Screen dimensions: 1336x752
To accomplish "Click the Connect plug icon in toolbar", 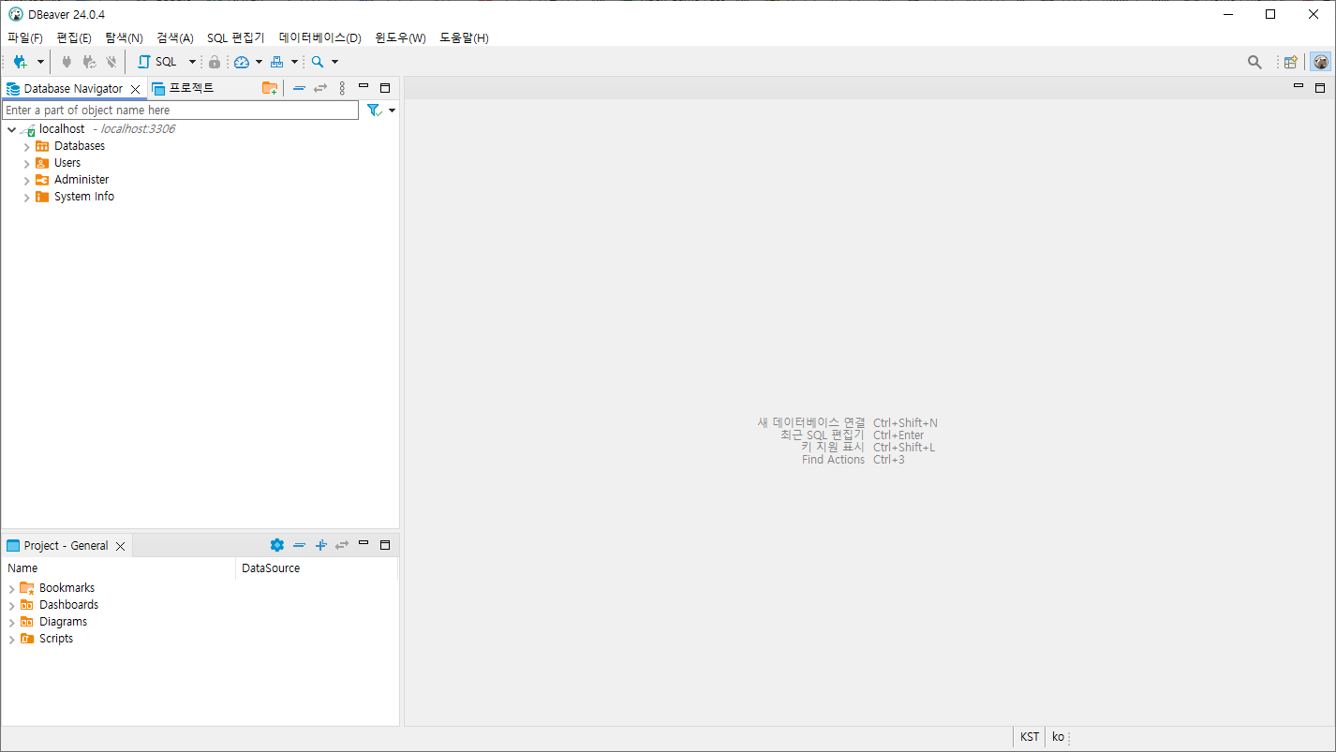I will pyautogui.click(x=67, y=62).
